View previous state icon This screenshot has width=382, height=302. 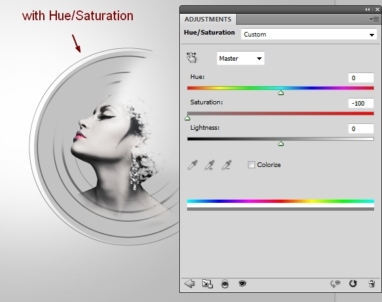tap(335, 284)
